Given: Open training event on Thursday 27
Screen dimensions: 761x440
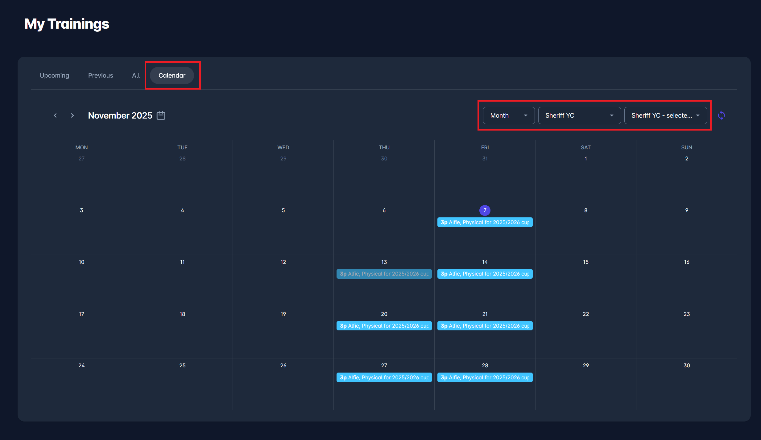Looking at the screenshot, I should click(x=384, y=377).
